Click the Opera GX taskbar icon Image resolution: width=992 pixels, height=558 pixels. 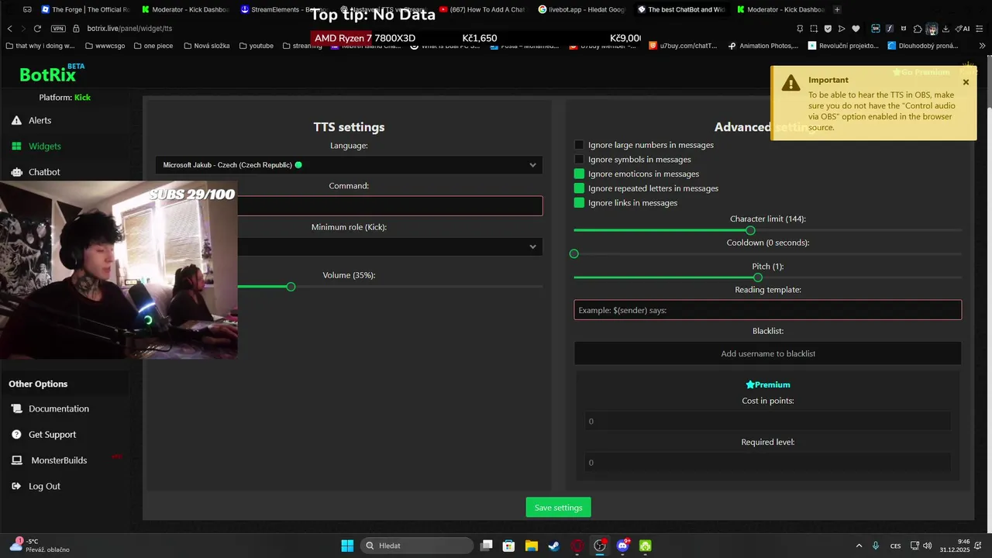point(577,546)
